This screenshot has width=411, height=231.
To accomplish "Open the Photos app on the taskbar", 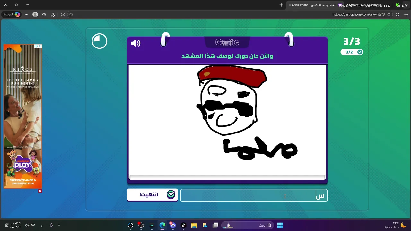I will tap(205, 225).
